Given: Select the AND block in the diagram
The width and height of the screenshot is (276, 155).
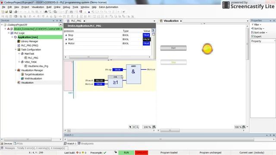Looking at the screenshot, I should click(133, 74).
